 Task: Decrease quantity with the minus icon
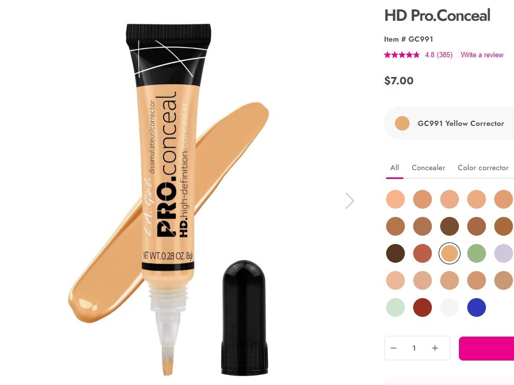tap(394, 348)
